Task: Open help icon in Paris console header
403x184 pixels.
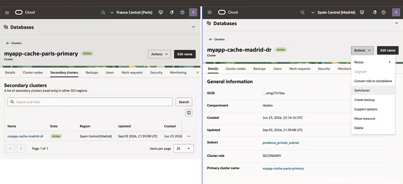Action: (x=182, y=12)
